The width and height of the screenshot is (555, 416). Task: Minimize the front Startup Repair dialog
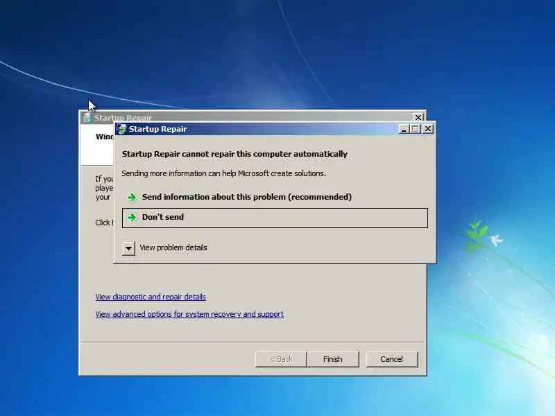(404, 129)
